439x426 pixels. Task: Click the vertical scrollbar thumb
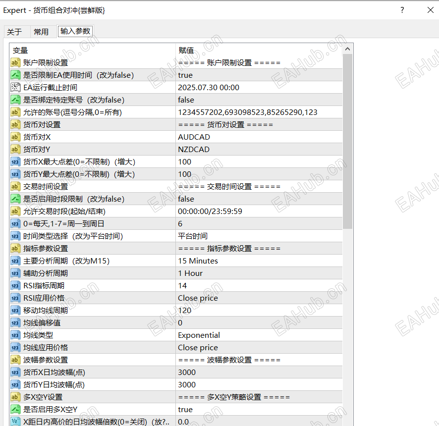(347, 141)
